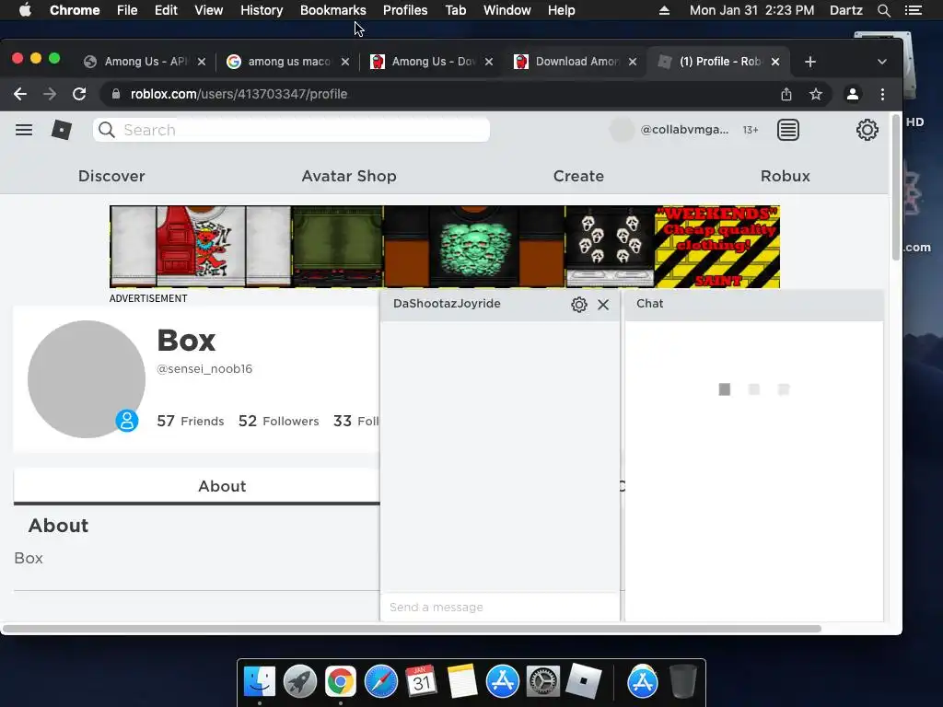Viewport: 943px width, 707px height.
Task: Open Trash in the Dock
Action: pyautogui.click(x=683, y=682)
